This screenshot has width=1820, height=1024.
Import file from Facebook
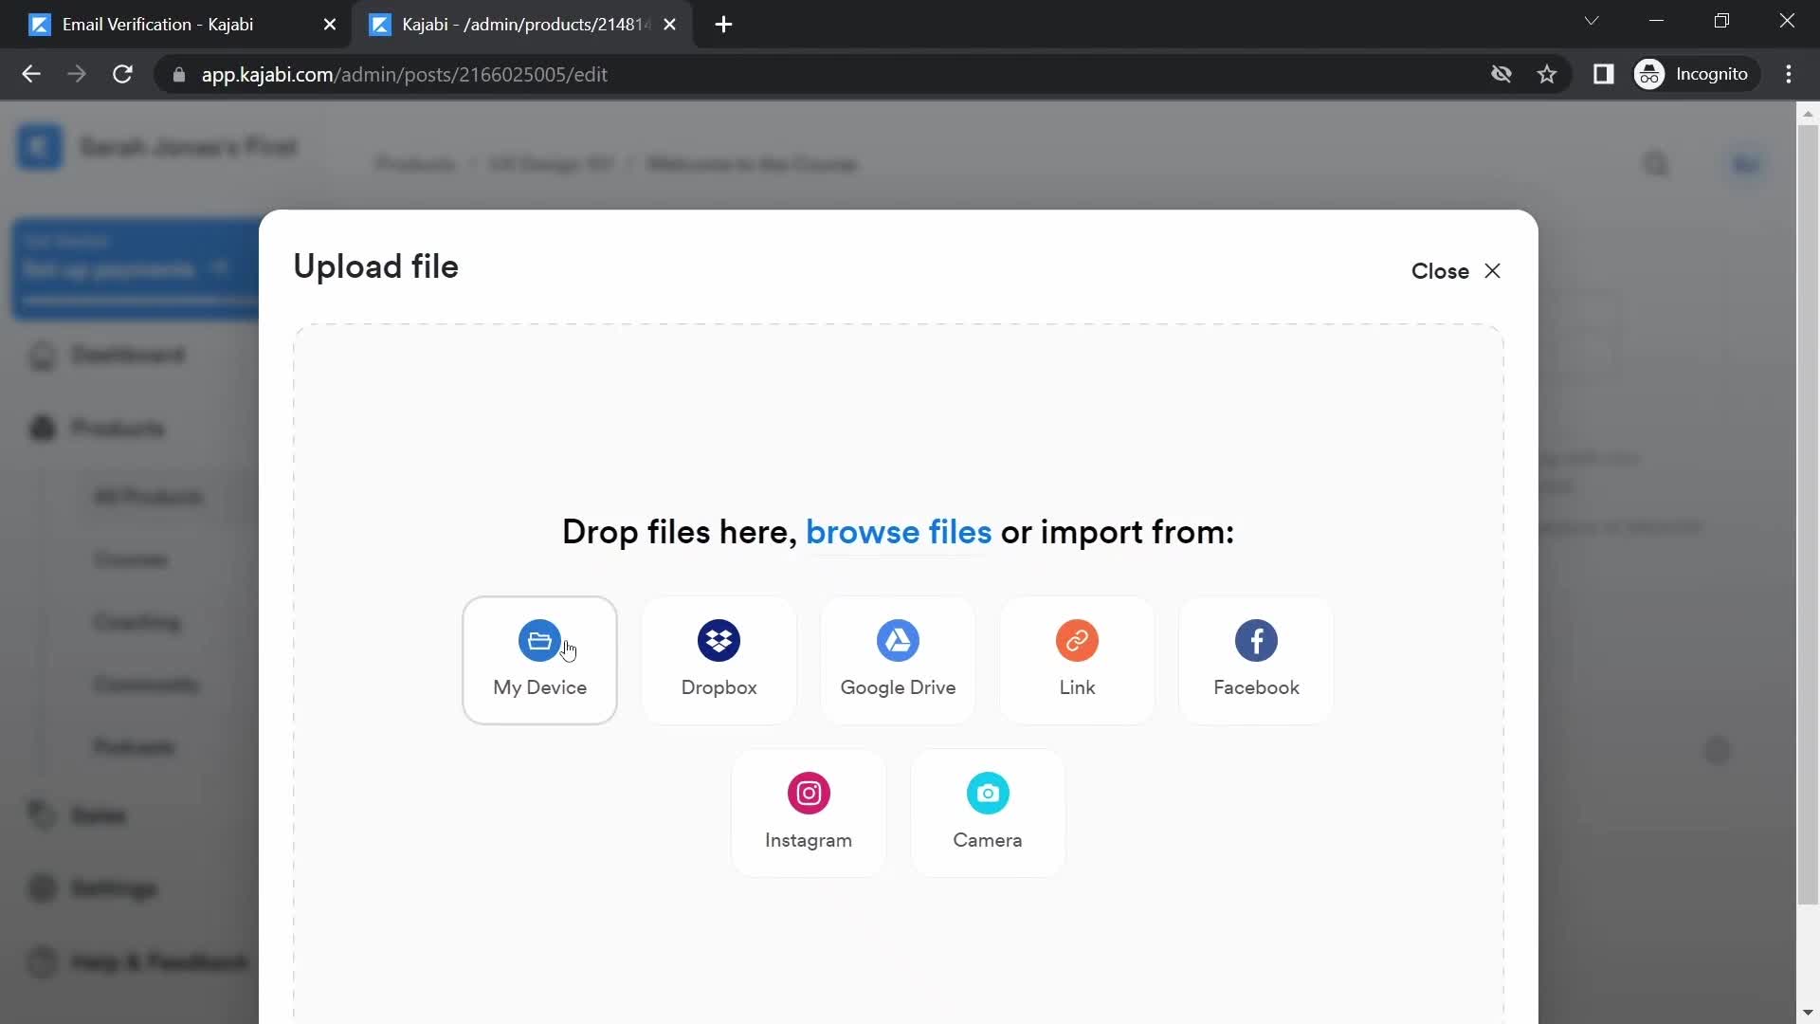pyautogui.click(x=1256, y=661)
